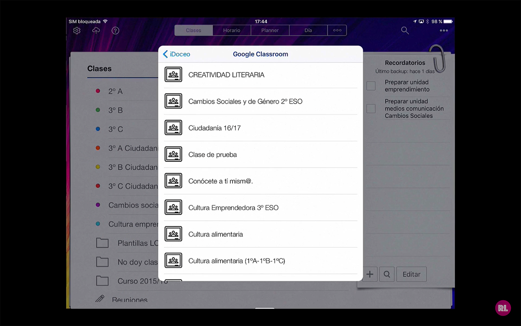Tap the plus icon to add reminder

[x=369, y=274]
